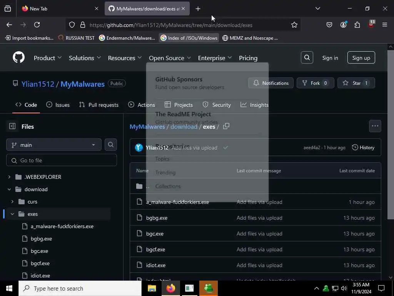The width and height of the screenshot is (394, 296).
Task: Click the Firefox taskbar icon
Action: 170,288
